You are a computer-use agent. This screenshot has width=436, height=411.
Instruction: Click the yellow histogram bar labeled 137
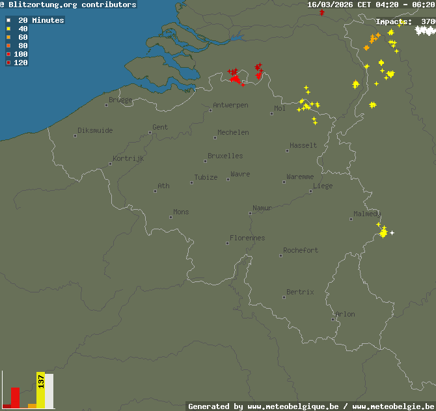pyautogui.click(x=40, y=390)
